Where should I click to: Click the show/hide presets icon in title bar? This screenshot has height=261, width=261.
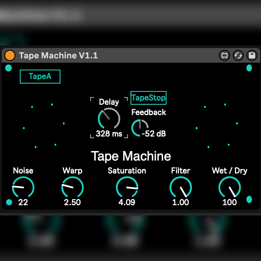click(x=224, y=55)
